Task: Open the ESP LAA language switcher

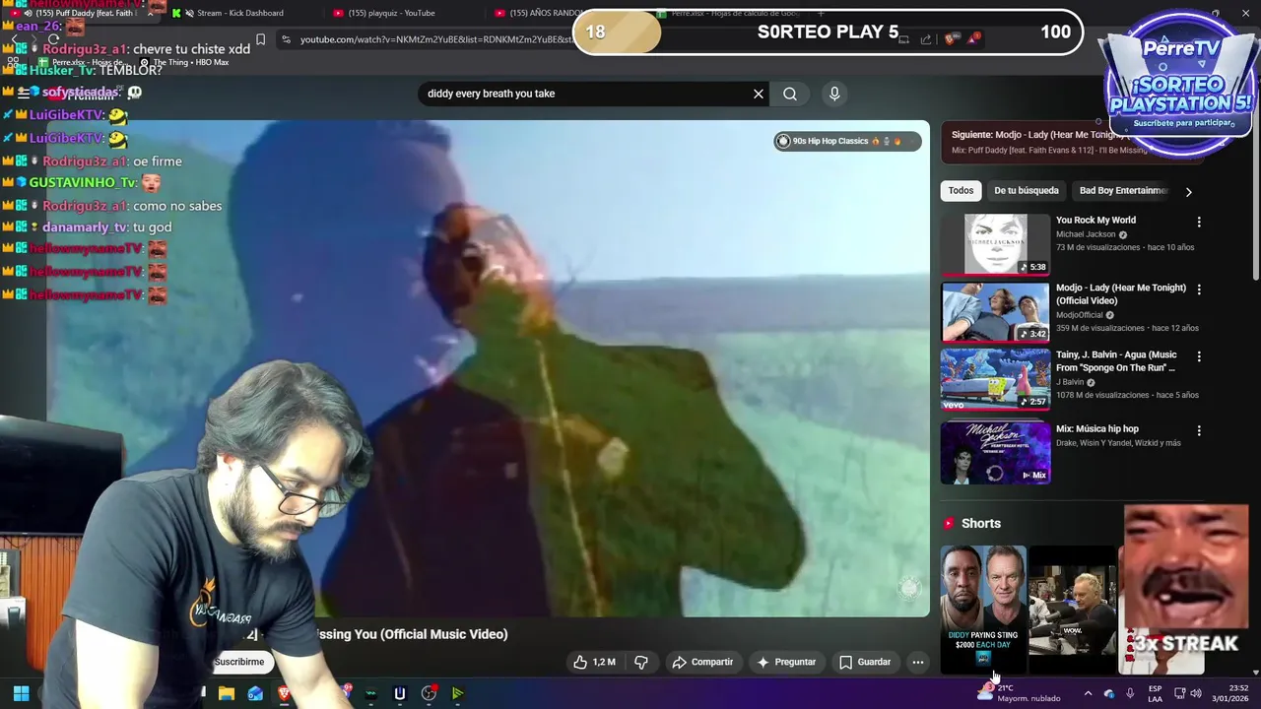Action: [1155, 693]
